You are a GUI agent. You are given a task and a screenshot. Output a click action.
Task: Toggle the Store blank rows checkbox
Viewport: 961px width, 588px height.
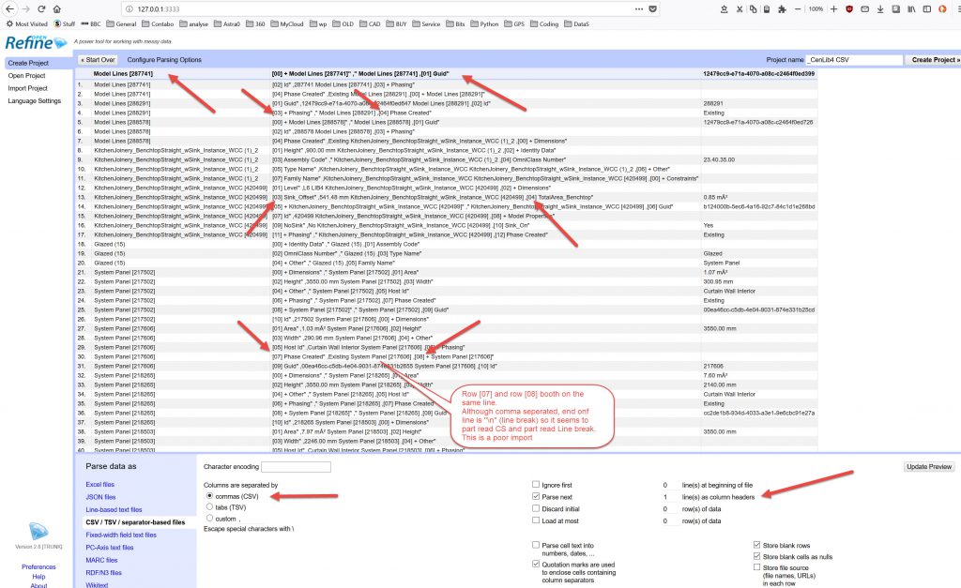coord(757,544)
